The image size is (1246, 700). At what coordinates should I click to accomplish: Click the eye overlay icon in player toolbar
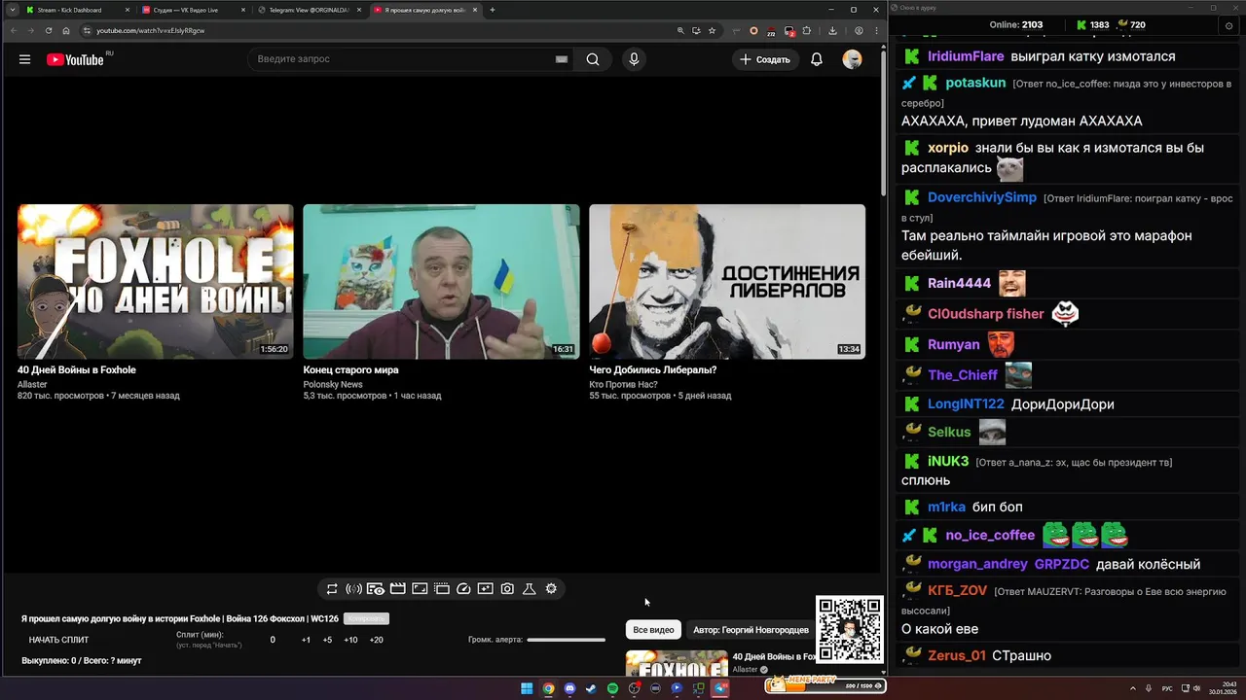tap(376, 589)
